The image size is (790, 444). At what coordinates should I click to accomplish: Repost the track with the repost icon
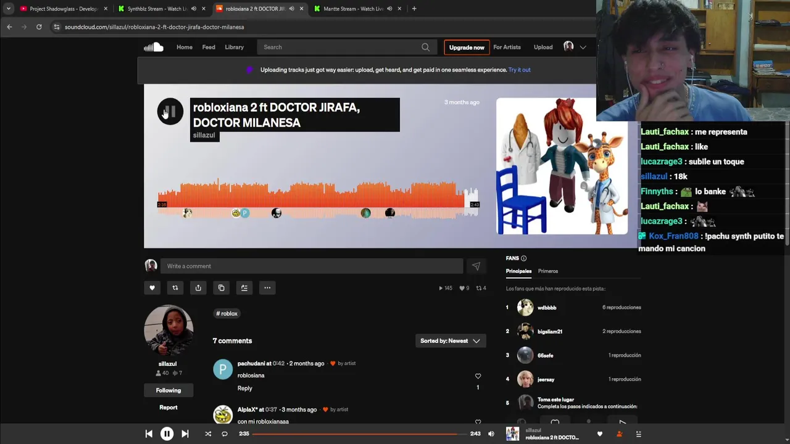tap(175, 287)
